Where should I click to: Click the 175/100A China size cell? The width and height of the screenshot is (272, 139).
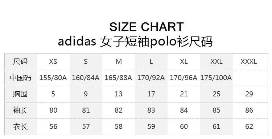(x=216, y=78)
